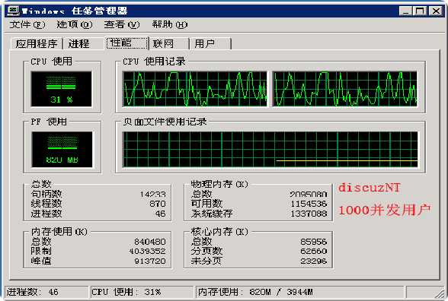Click the 峰值 label

coord(41,261)
